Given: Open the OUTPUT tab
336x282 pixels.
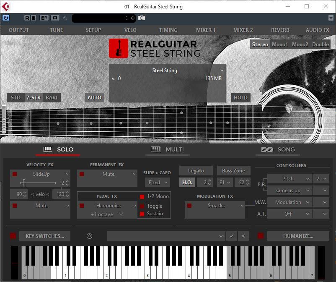Looking at the screenshot, I should pyautogui.click(x=19, y=30).
